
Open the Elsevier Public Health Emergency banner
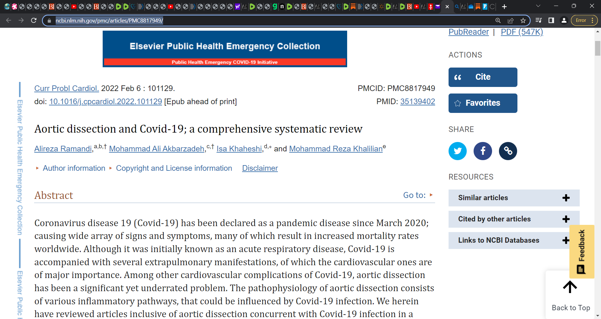coord(225,49)
